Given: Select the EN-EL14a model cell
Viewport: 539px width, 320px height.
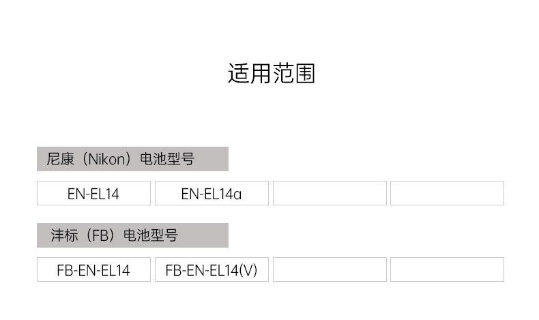Looking at the screenshot, I should [x=212, y=194].
